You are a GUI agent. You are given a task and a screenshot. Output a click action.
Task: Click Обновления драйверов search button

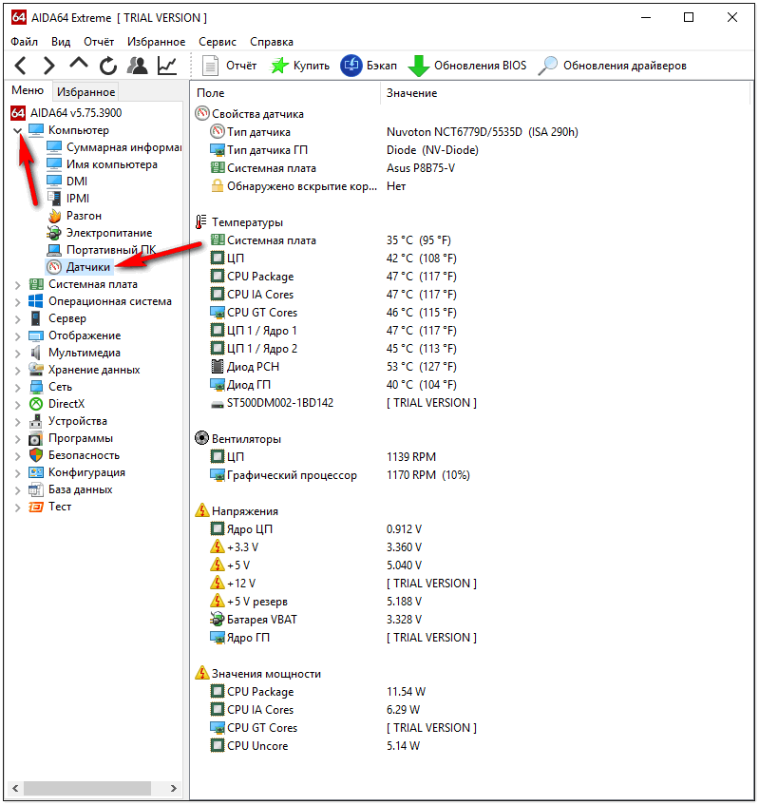click(612, 66)
